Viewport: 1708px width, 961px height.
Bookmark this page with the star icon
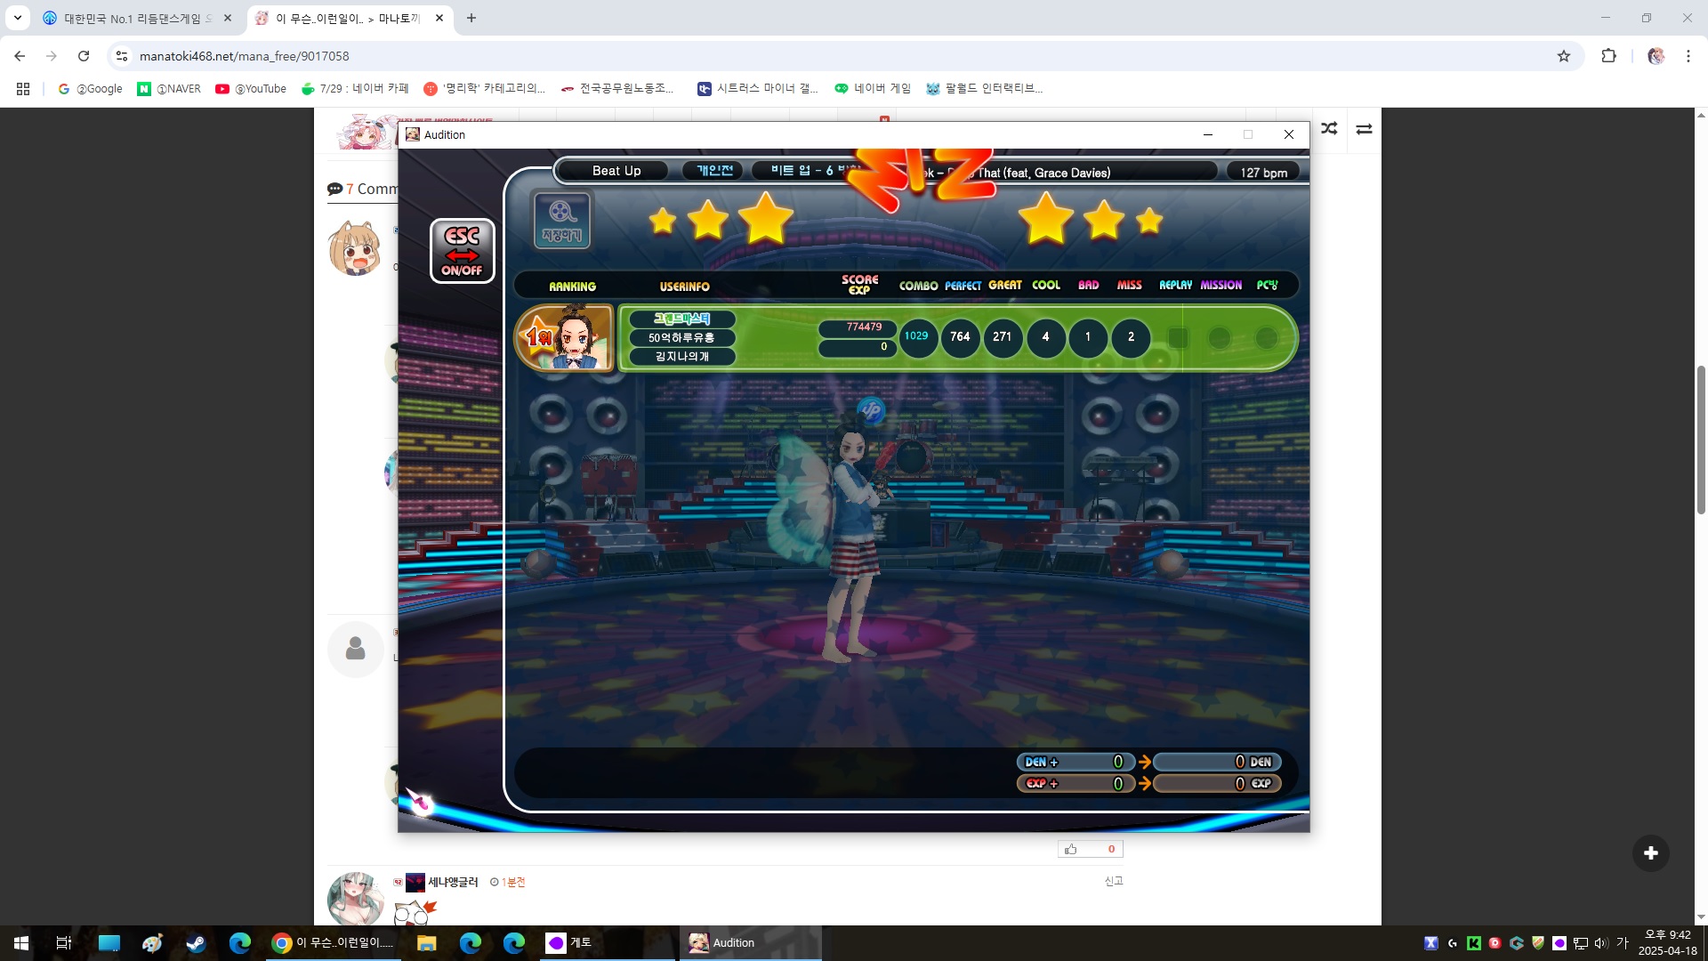(1564, 56)
